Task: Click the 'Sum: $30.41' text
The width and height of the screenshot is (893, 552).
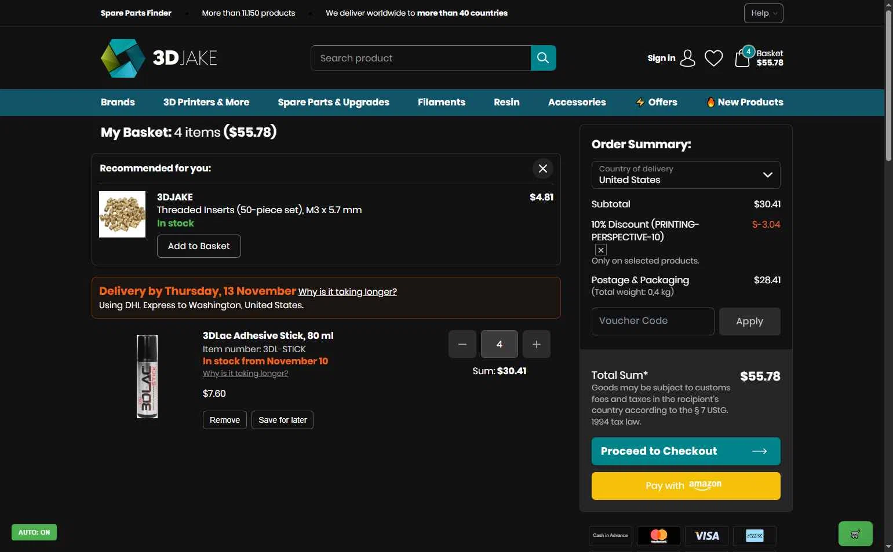Action: pyautogui.click(x=500, y=371)
